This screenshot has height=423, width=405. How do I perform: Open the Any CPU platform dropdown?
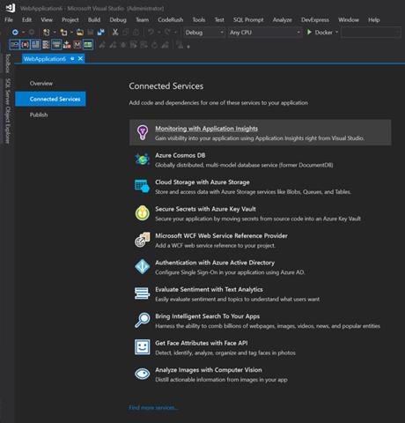click(265, 33)
